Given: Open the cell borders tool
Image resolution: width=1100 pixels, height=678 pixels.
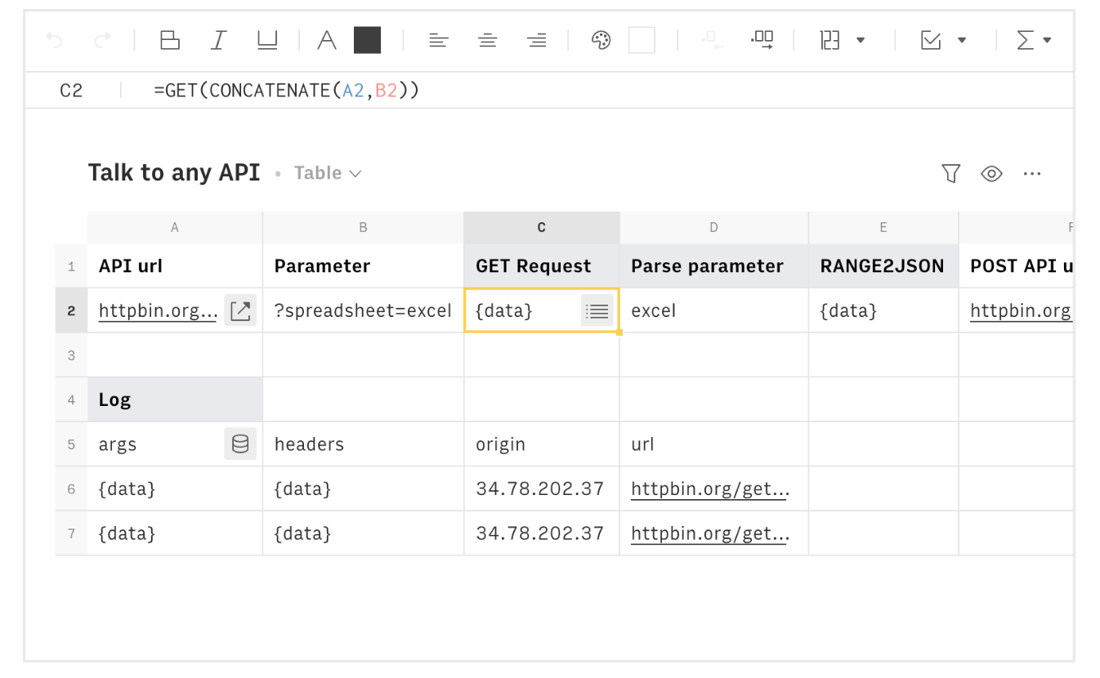Looking at the screenshot, I should [170, 39].
